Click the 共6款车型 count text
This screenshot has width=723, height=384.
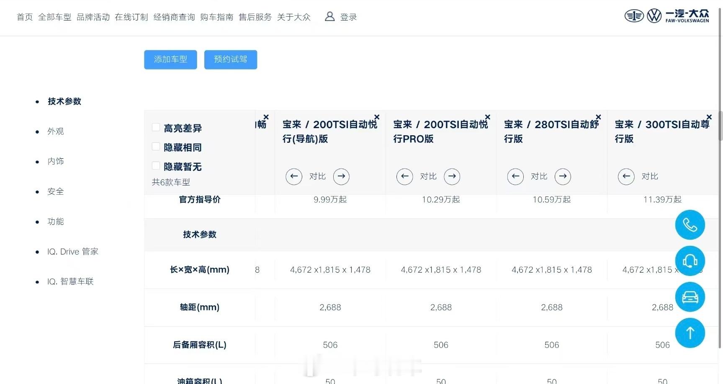click(171, 182)
